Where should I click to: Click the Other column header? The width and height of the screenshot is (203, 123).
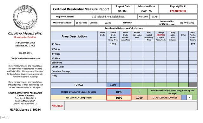point(183,35)
